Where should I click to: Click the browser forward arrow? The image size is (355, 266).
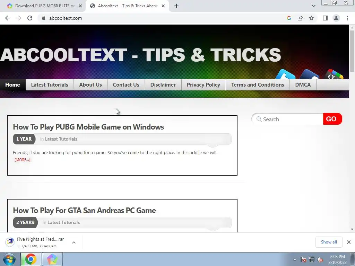tap(19, 18)
